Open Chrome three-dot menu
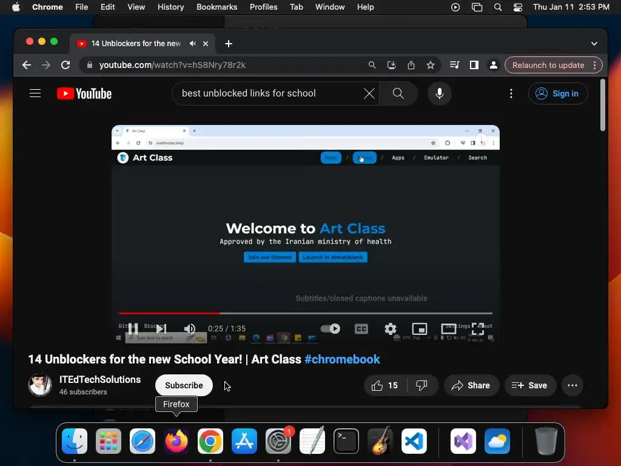Screen dimensions: 621x466 [595, 65]
